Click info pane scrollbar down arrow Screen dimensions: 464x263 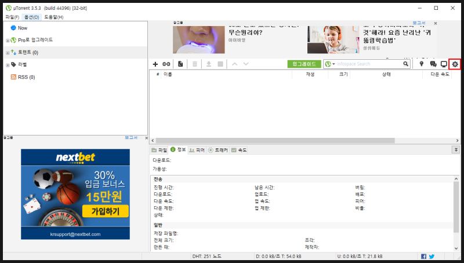[x=456, y=248]
